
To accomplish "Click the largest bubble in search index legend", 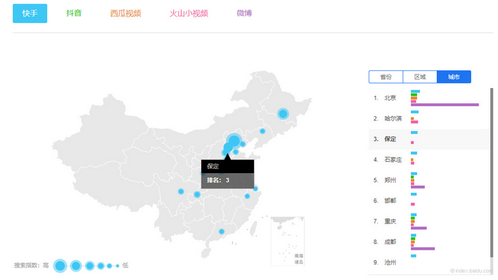I will [x=60, y=266].
